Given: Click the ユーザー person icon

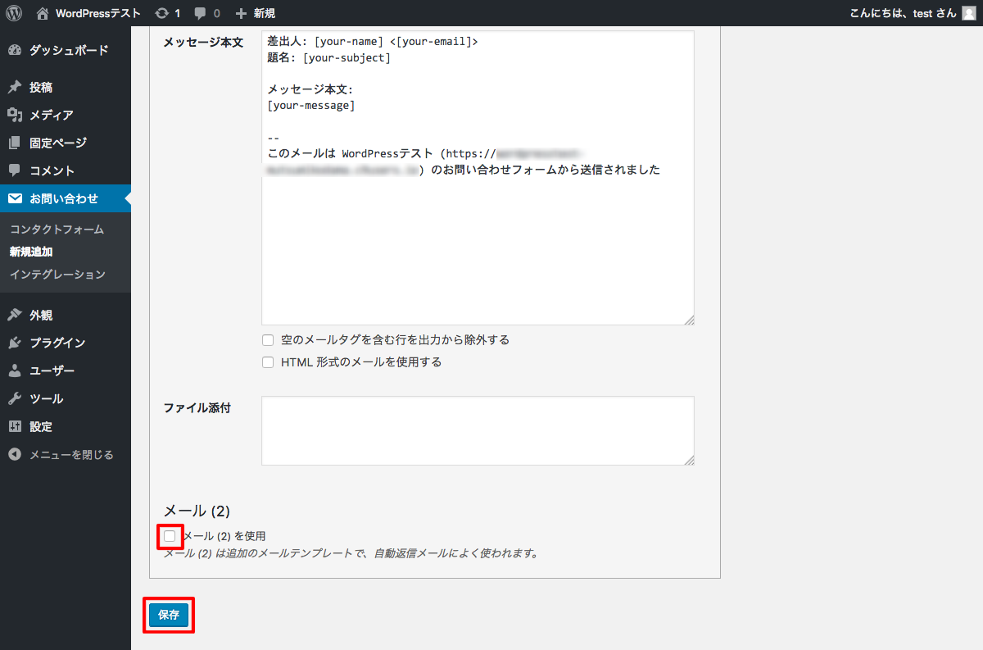Looking at the screenshot, I should coord(15,370).
